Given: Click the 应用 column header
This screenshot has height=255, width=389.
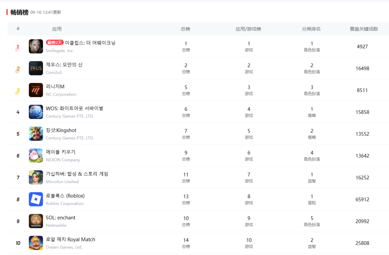Looking at the screenshot, I should (x=57, y=29).
